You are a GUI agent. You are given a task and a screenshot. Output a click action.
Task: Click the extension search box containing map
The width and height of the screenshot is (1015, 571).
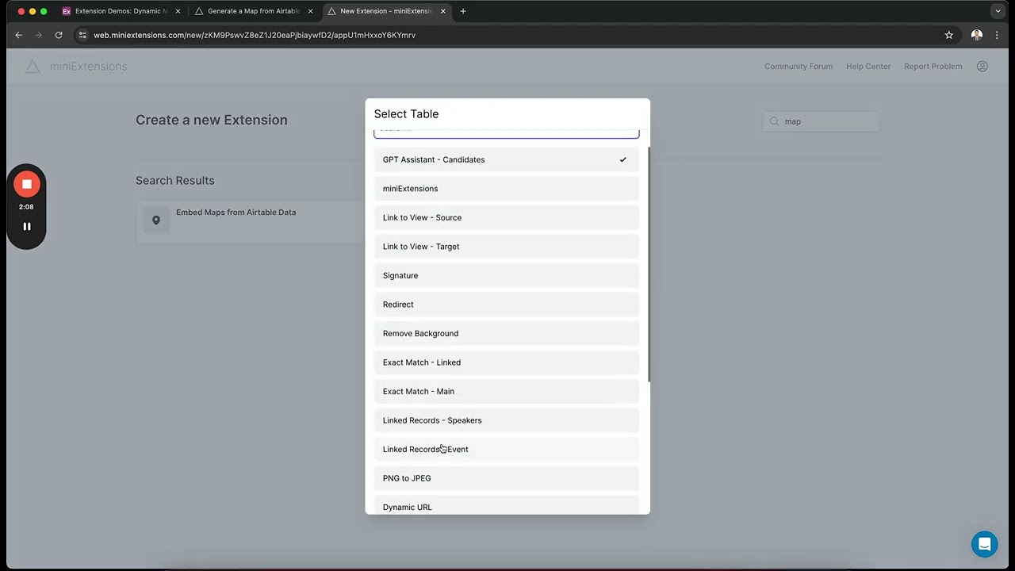tap(822, 121)
